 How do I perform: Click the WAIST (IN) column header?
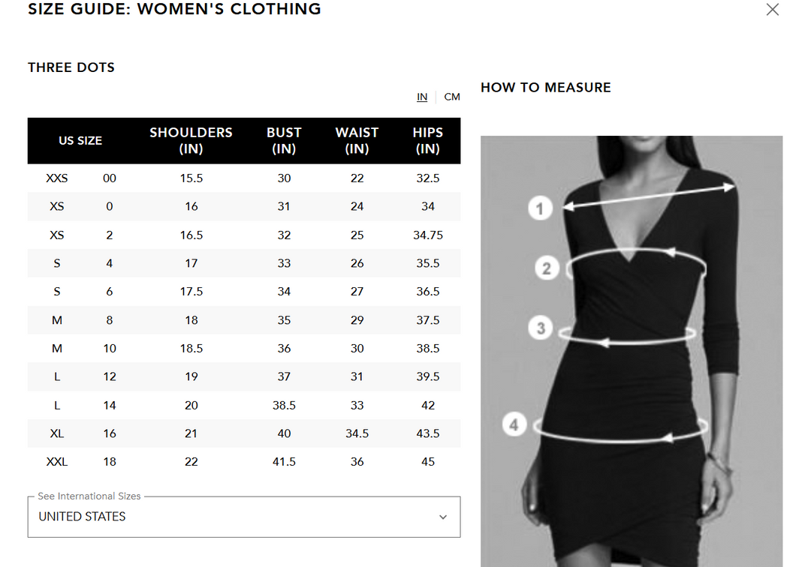[x=357, y=140]
